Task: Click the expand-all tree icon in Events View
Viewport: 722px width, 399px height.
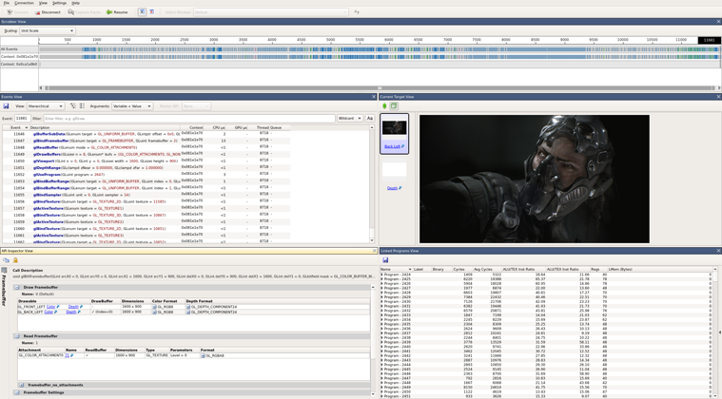Action: point(72,106)
